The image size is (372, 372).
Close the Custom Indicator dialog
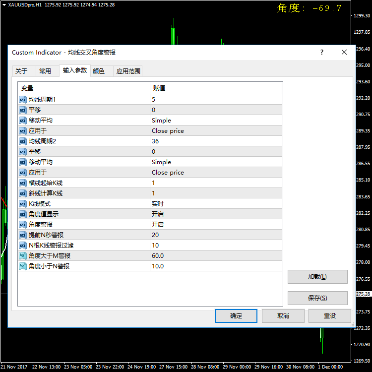pyautogui.click(x=344, y=52)
